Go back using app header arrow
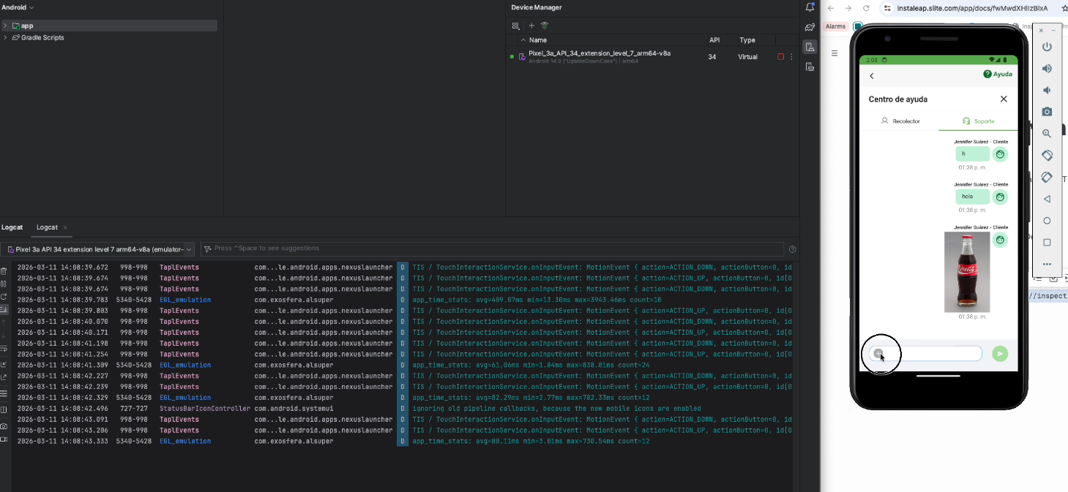This screenshot has width=1068, height=492. tap(871, 76)
